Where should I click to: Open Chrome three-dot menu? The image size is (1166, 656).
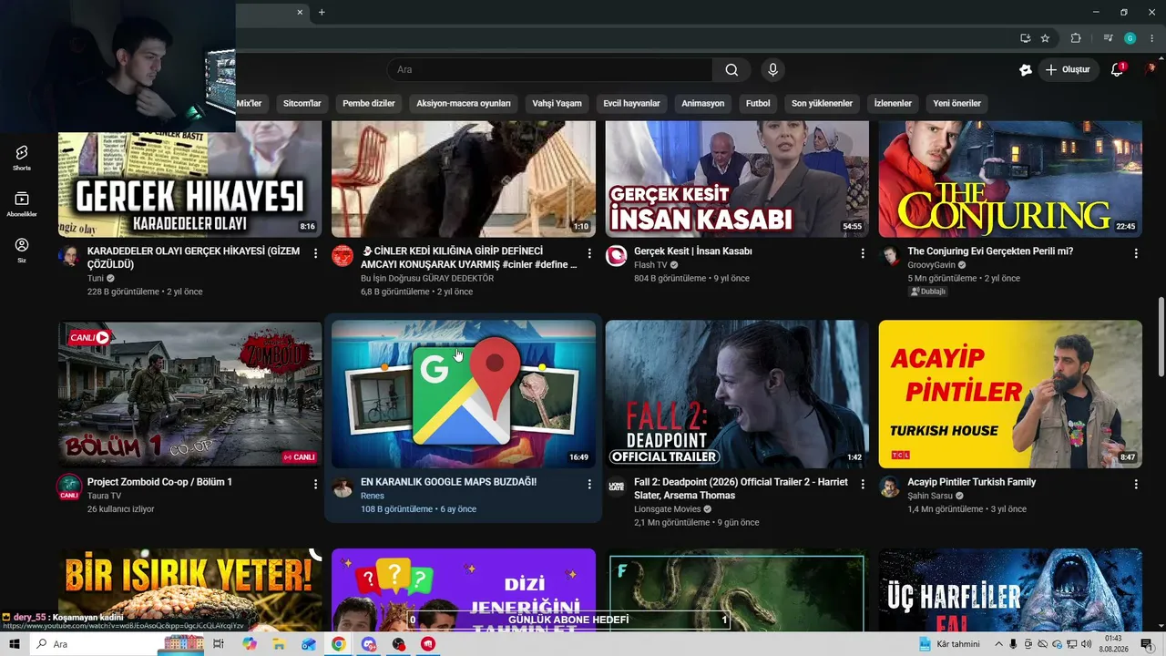pos(1151,38)
